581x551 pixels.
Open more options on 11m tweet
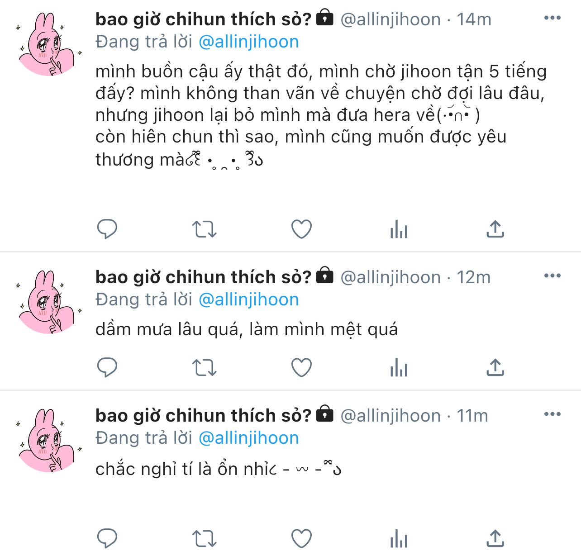(552, 414)
